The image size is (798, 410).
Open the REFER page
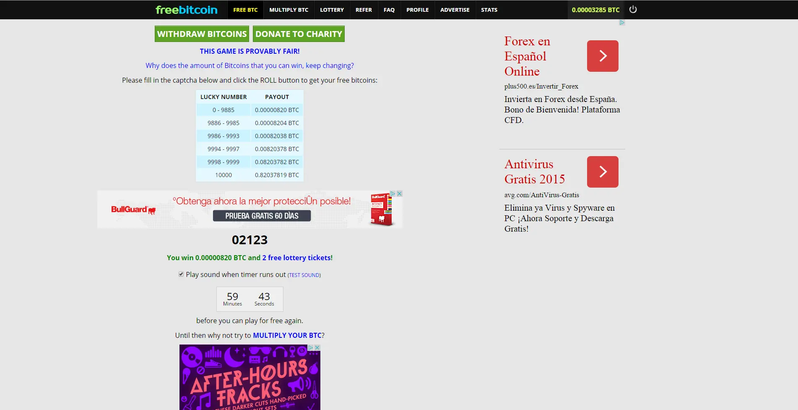tap(364, 10)
